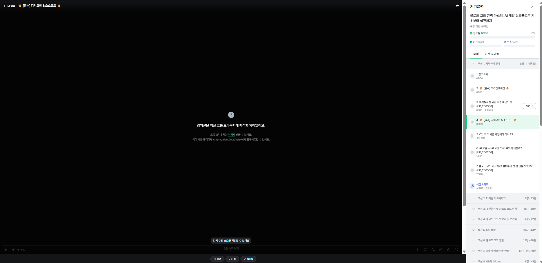
Task: Click play icon for 6. AI 모델 vs AI 코딩 도구
Action: click(472, 152)
